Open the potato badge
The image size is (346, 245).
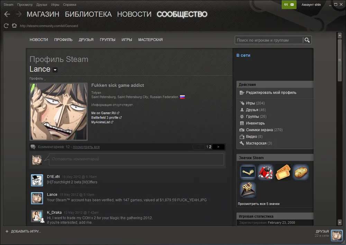pyautogui.click(x=301, y=172)
